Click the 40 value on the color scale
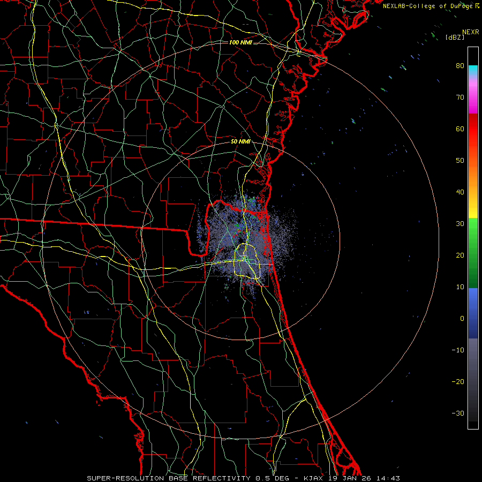The width and height of the screenshot is (482, 482). (x=460, y=192)
